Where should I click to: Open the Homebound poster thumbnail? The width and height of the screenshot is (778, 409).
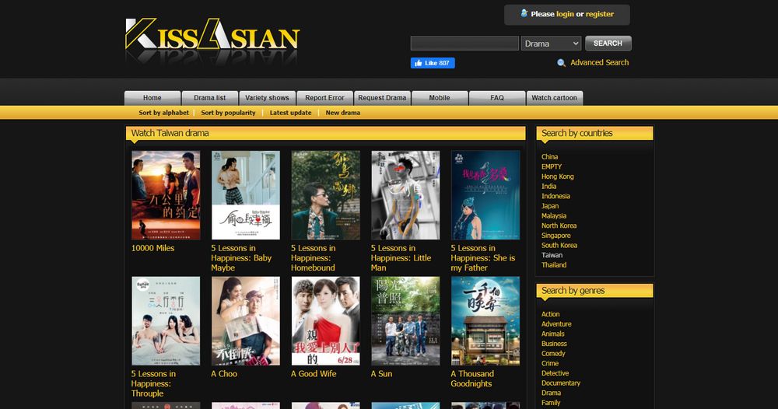[325, 195]
